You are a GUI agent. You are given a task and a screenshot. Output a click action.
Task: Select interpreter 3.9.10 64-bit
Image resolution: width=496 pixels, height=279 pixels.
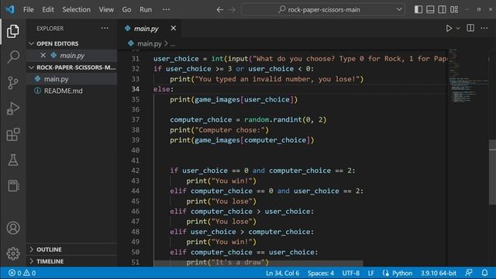point(438,273)
